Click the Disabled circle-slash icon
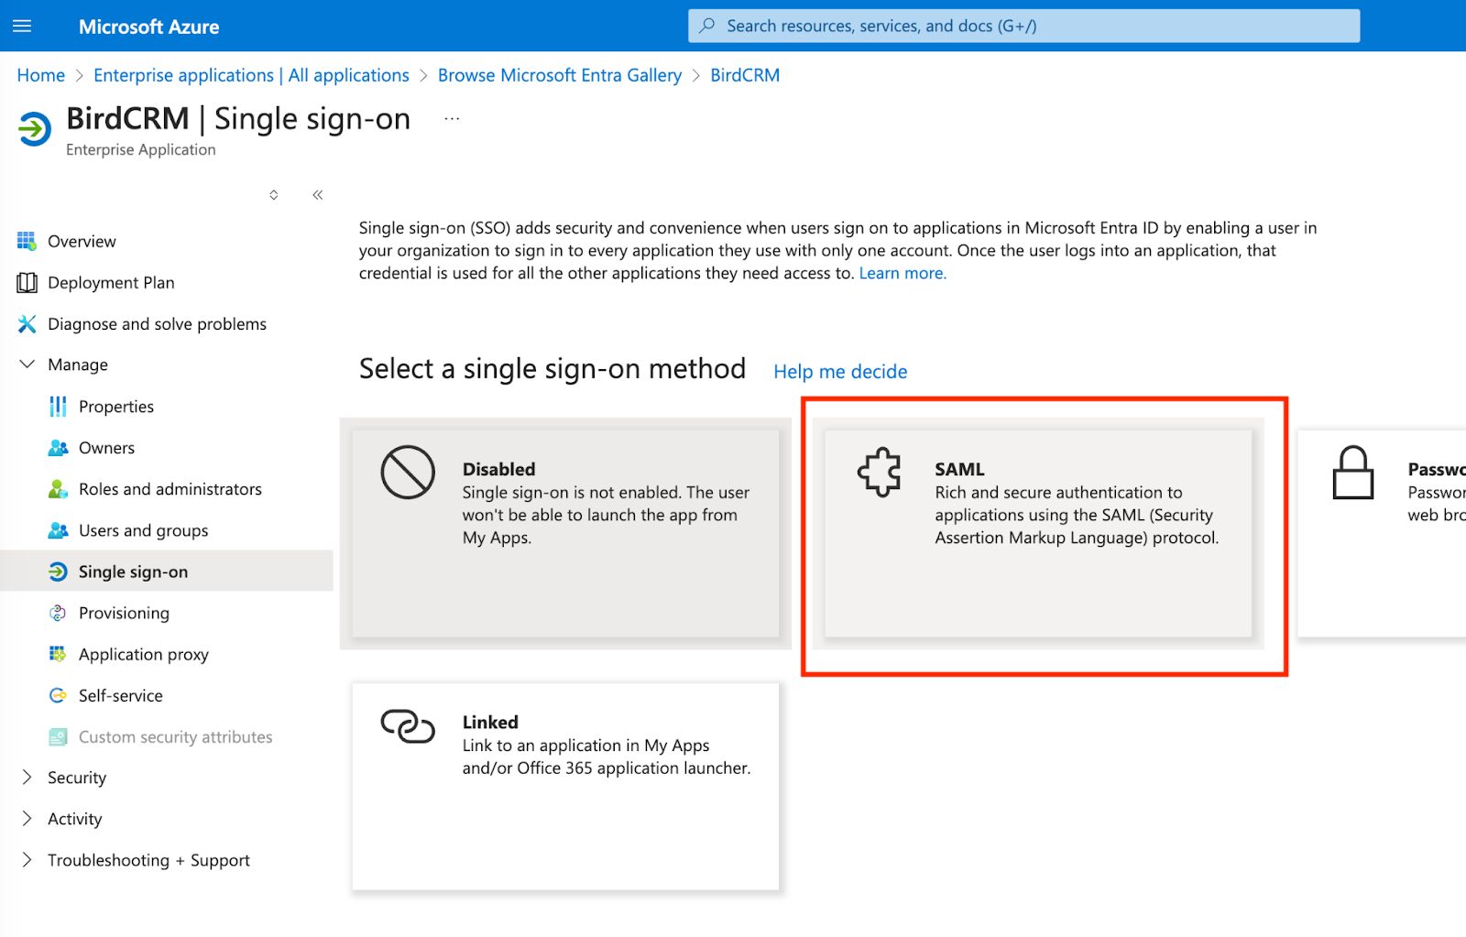 (x=408, y=473)
